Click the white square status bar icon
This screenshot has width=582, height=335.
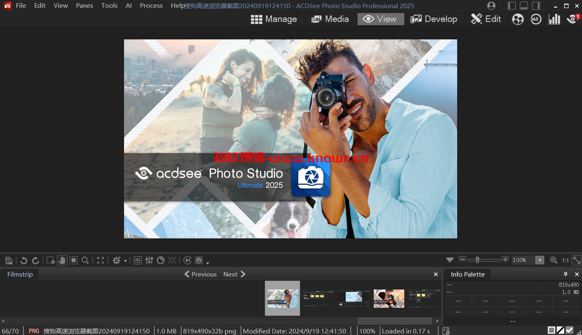click(x=551, y=331)
